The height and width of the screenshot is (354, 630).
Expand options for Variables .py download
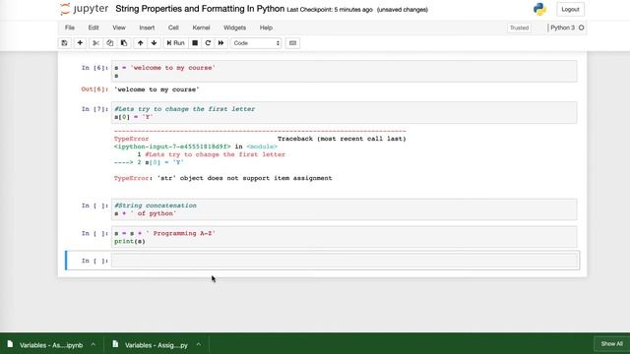coord(199,345)
